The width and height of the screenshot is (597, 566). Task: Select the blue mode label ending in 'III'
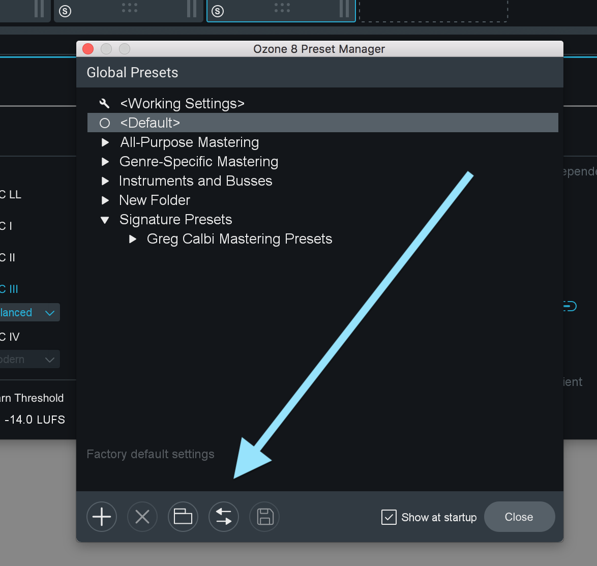coord(9,289)
